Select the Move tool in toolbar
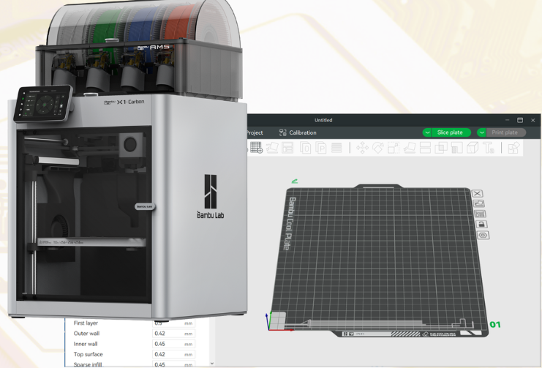This screenshot has height=368, width=542. pos(362,148)
